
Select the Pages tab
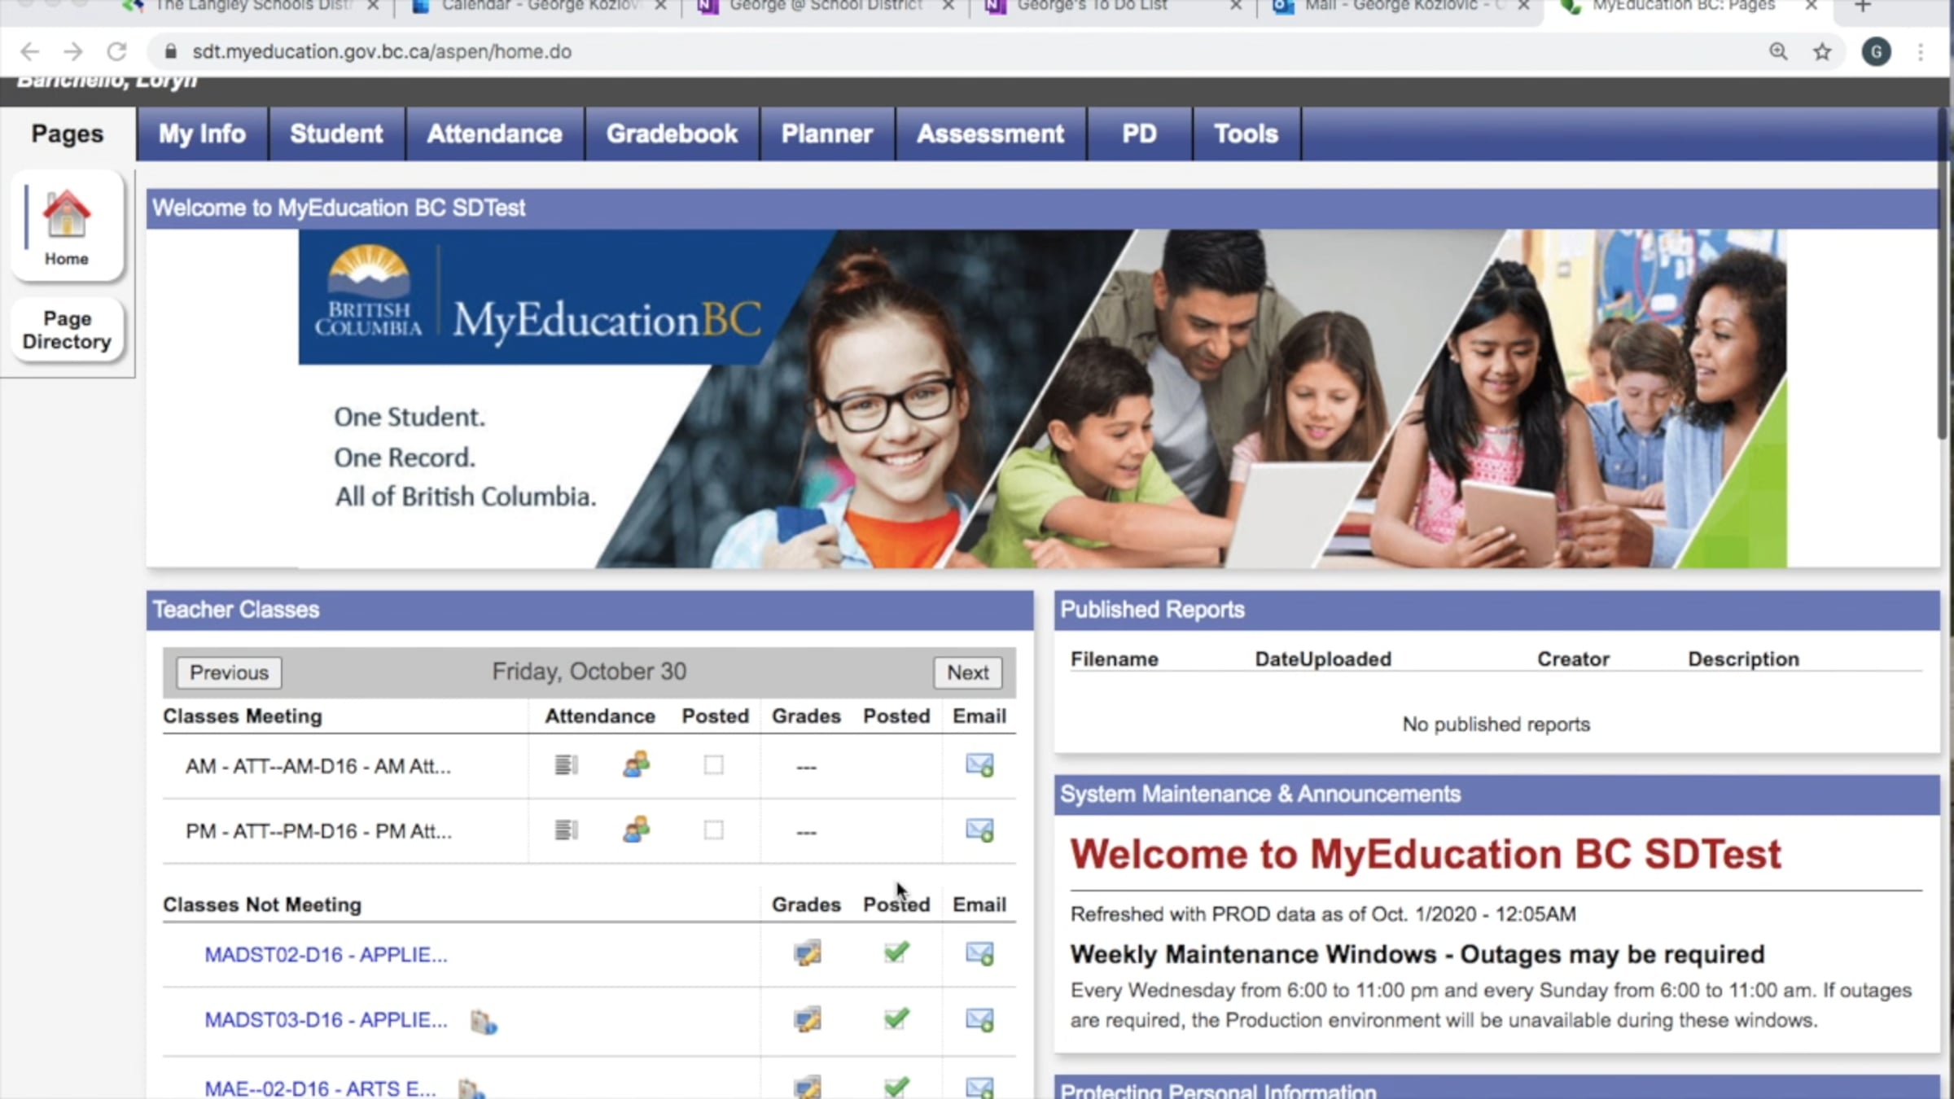[x=68, y=134]
